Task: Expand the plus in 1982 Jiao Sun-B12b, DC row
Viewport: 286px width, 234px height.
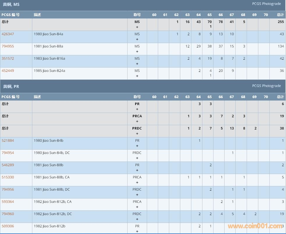Action: pos(137,219)
